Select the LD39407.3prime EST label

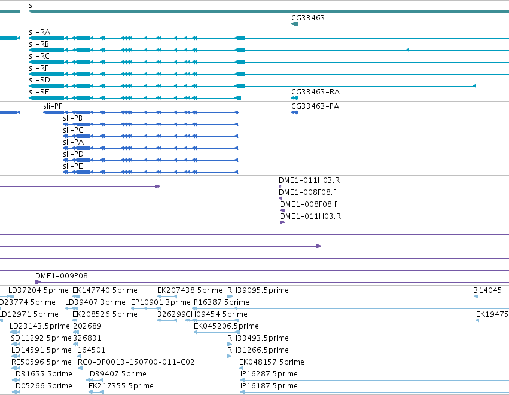(x=95, y=302)
